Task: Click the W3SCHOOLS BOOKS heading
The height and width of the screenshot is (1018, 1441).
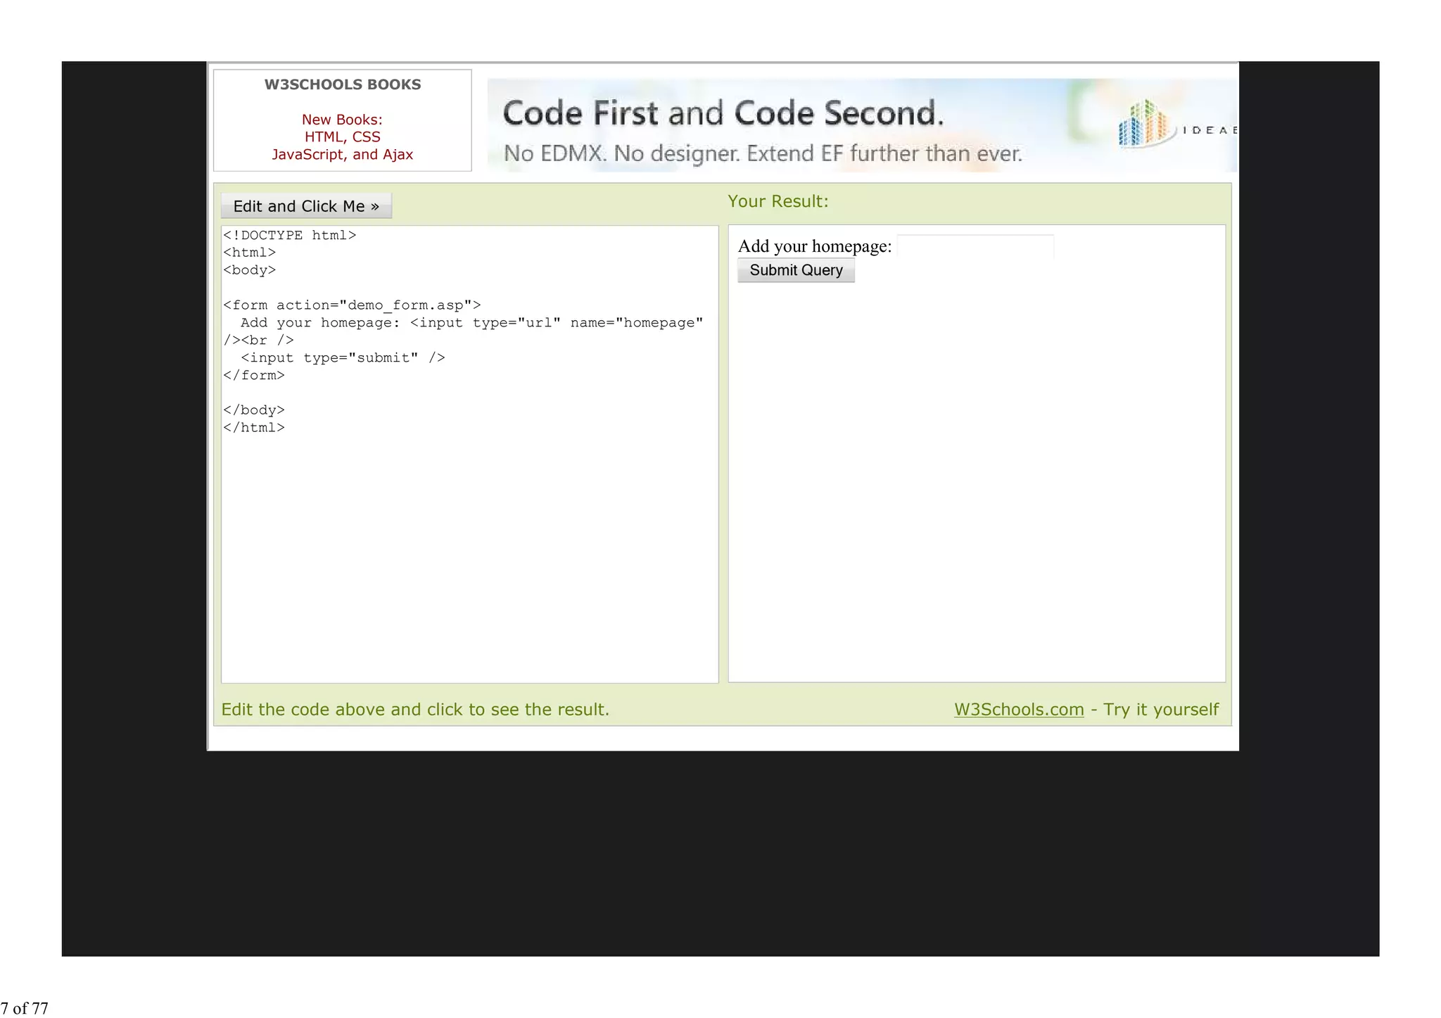Action: pyautogui.click(x=342, y=84)
